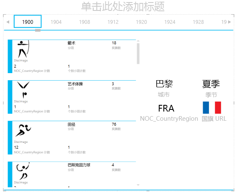
Task: Select the 艺术体操 discipline name
Action: point(75,84)
